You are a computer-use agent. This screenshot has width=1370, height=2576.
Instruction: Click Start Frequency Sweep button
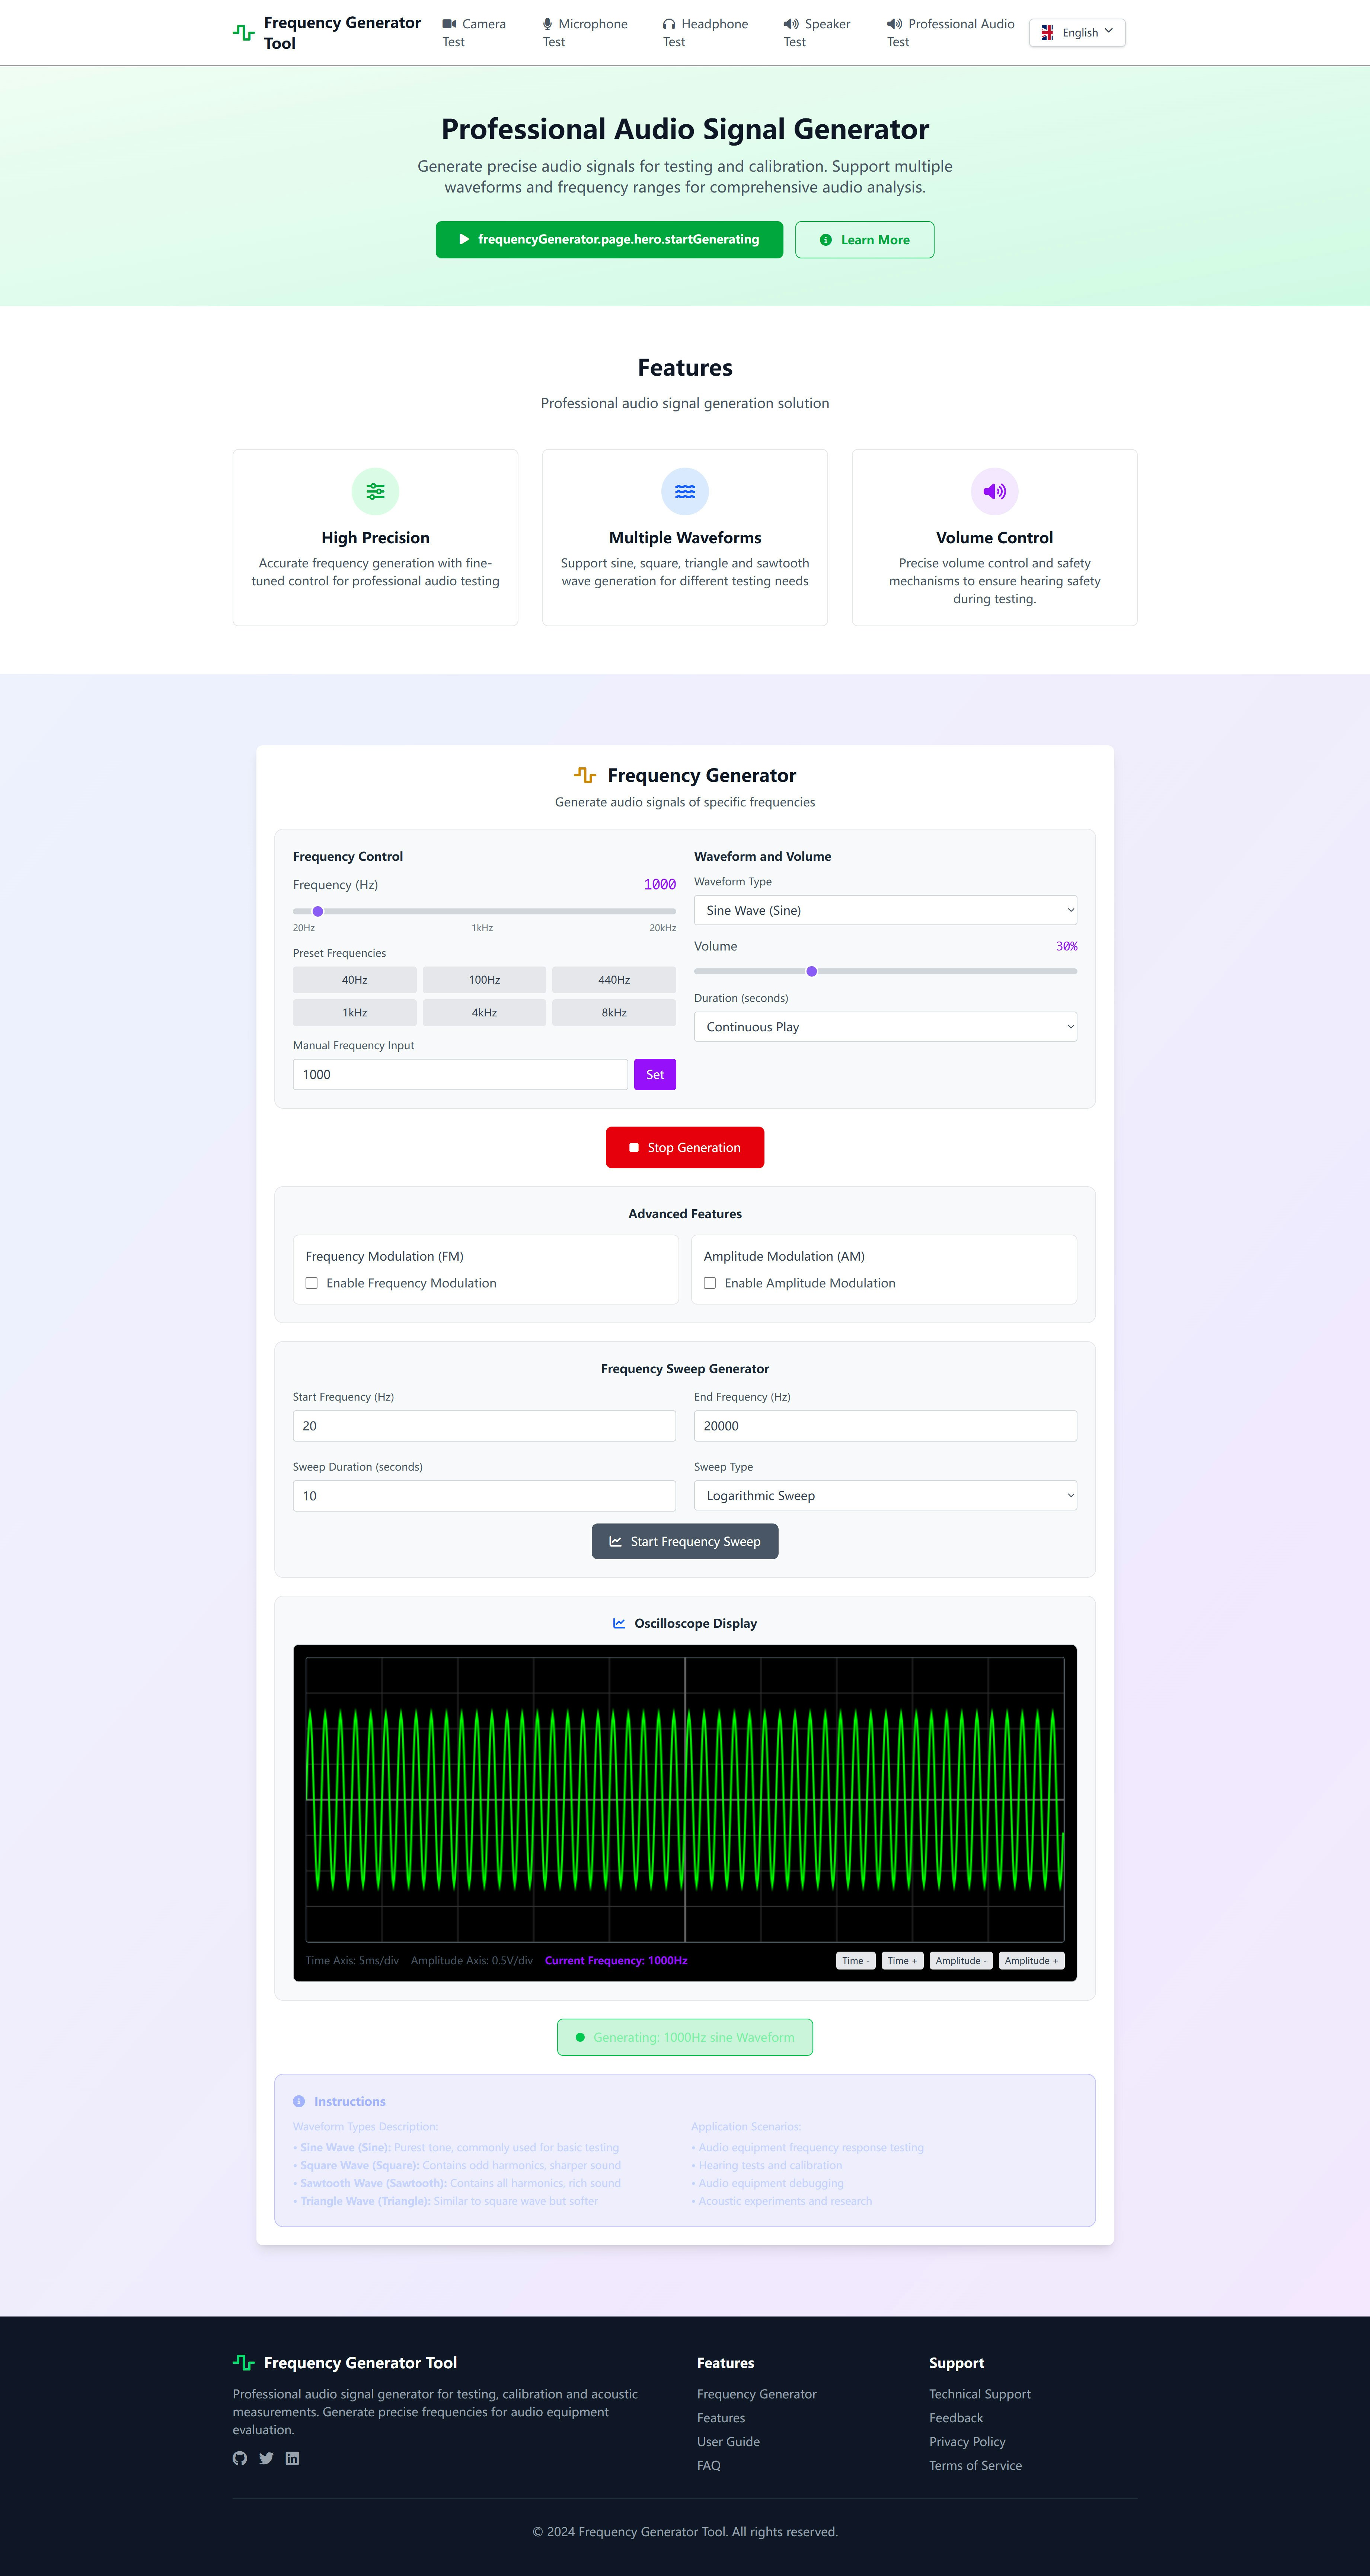(685, 1541)
